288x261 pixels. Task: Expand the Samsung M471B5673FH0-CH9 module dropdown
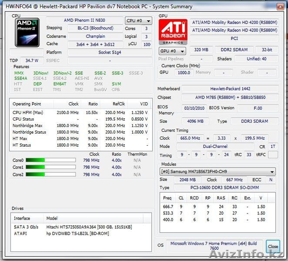coord(218,171)
